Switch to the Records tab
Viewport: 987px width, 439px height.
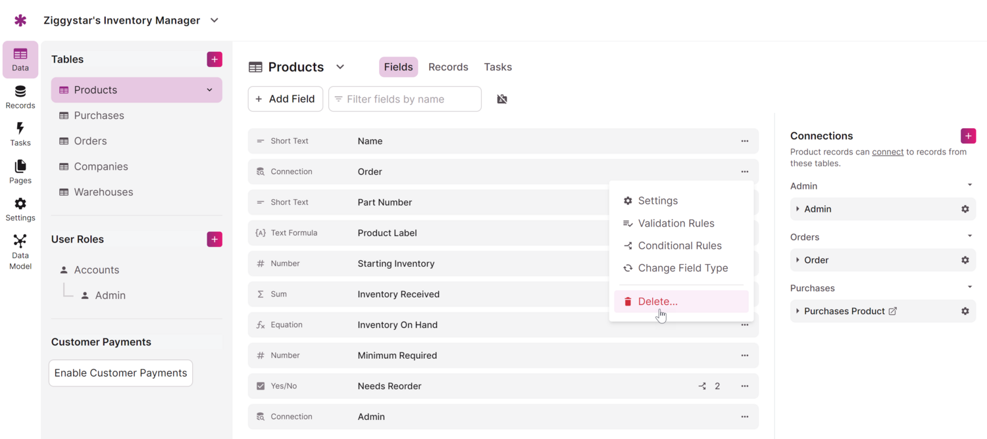tap(448, 67)
